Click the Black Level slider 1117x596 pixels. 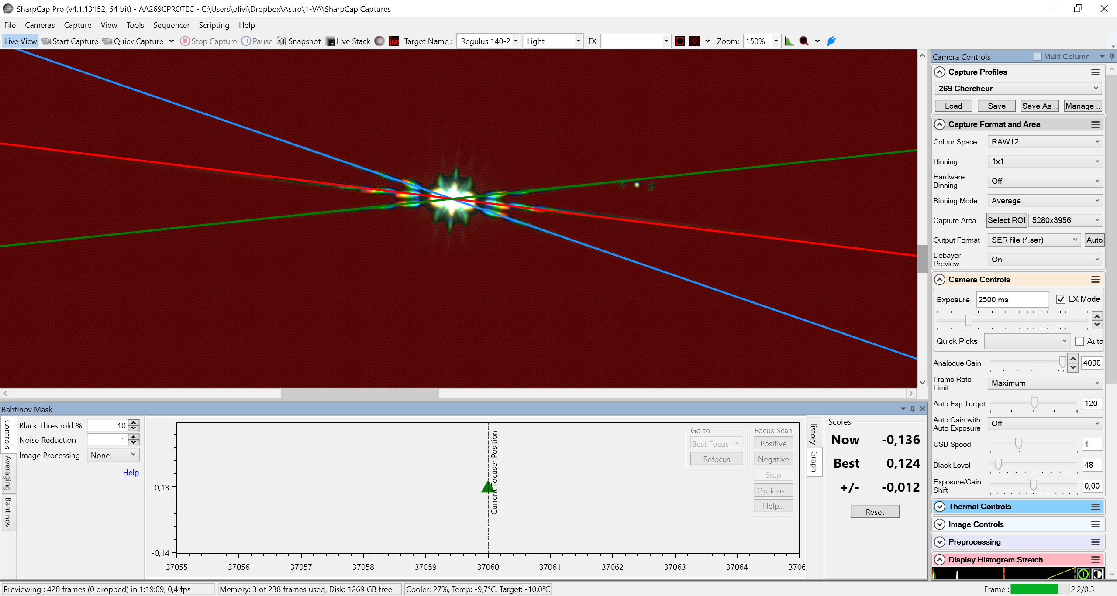(x=1033, y=465)
